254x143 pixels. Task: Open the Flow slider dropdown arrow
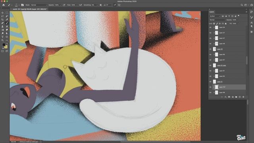coord(77,5)
